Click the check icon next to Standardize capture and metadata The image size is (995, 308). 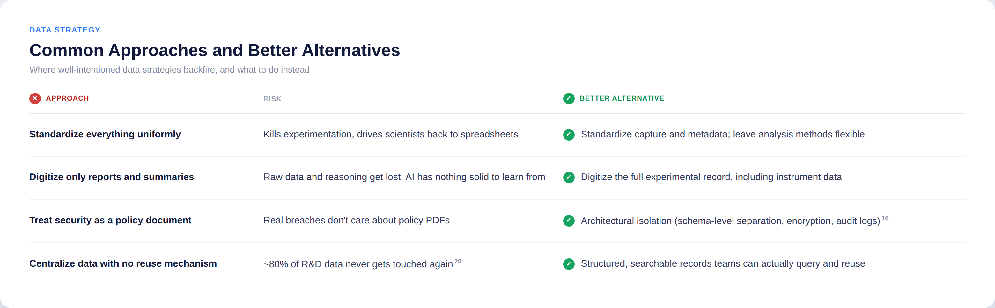[x=569, y=135]
